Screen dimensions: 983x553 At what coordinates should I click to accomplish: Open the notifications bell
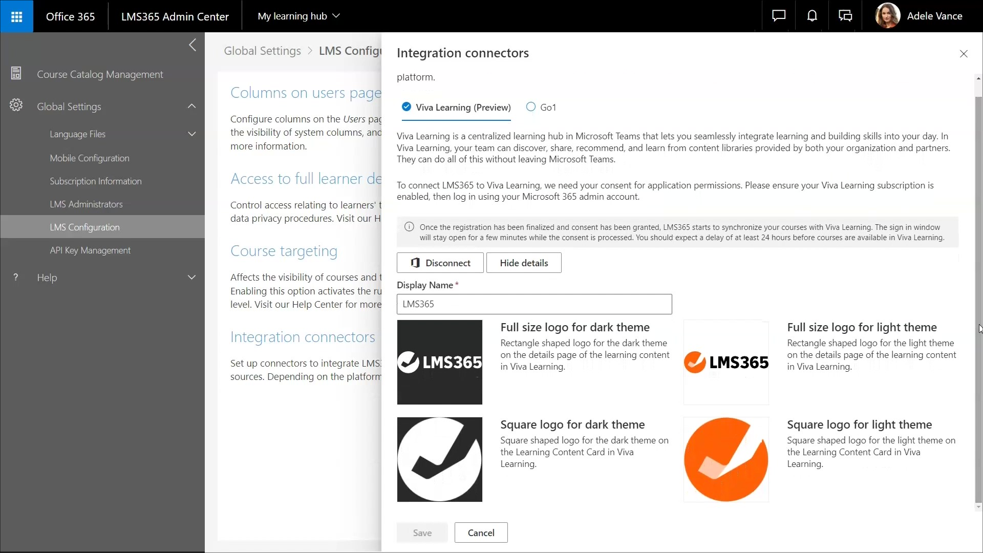(x=812, y=16)
